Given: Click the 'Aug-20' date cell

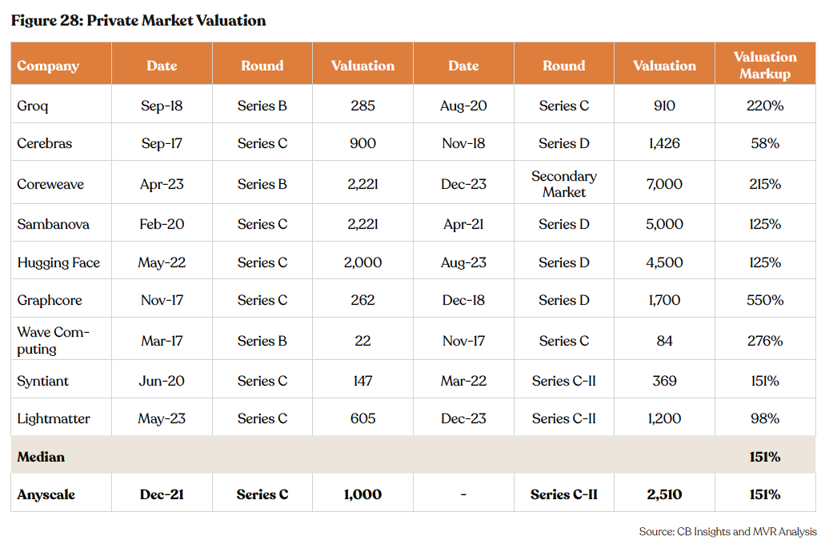Looking at the screenshot, I should 463,106.
